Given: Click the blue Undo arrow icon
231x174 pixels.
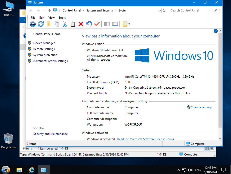Looking at the screenshot, I should point(89,24).
